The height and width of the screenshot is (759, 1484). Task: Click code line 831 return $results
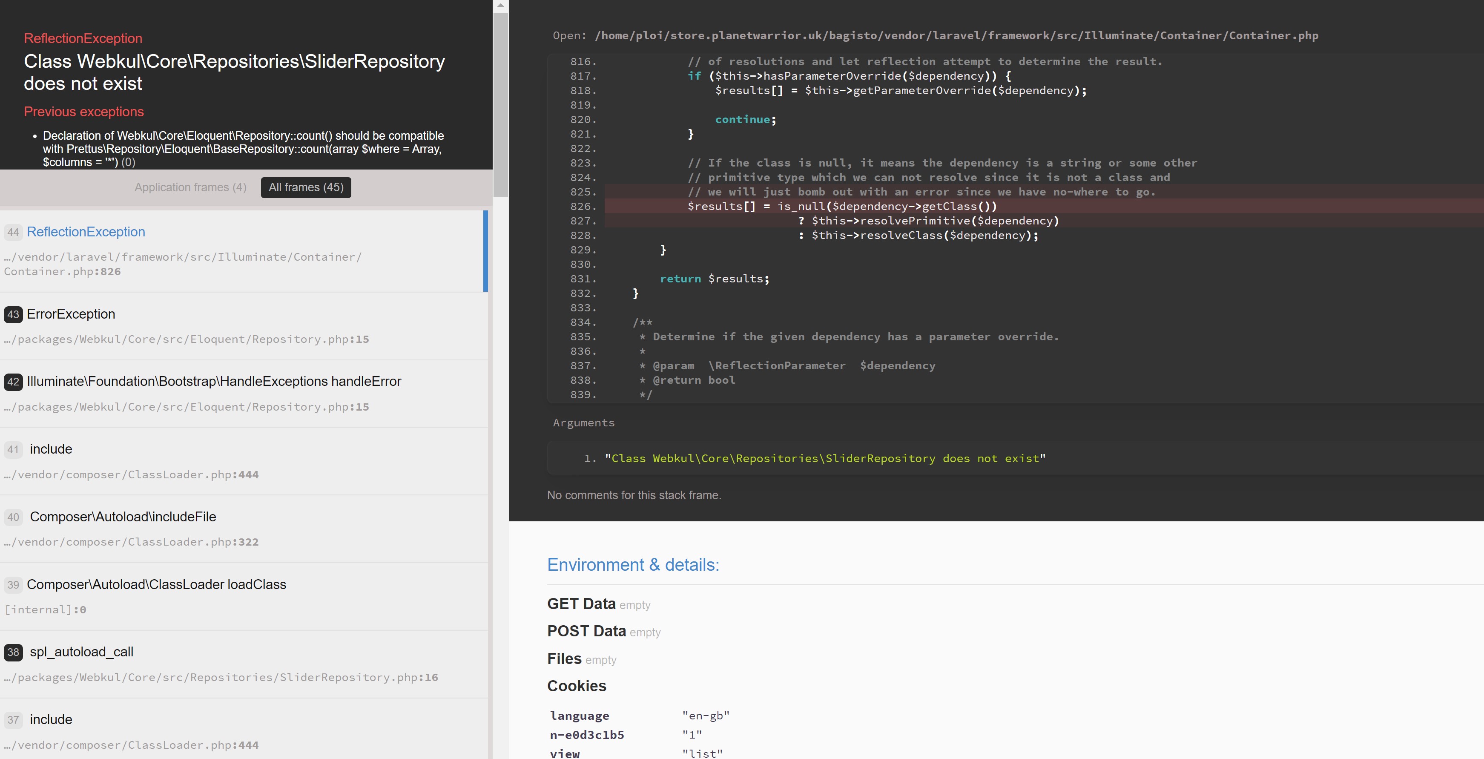click(715, 279)
